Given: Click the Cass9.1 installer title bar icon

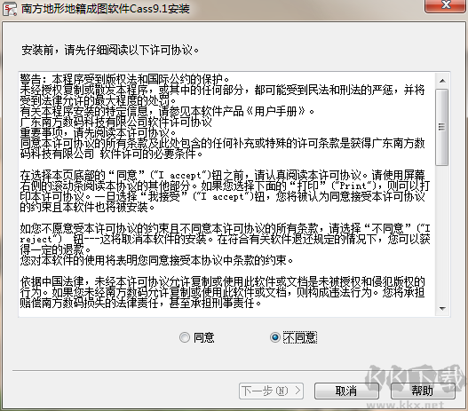Looking at the screenshot, I should [10, 9].
